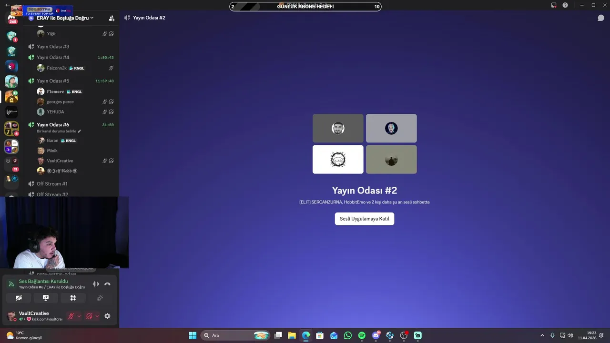Disconnect from voice with hang-up icon

tap(107, 284)
